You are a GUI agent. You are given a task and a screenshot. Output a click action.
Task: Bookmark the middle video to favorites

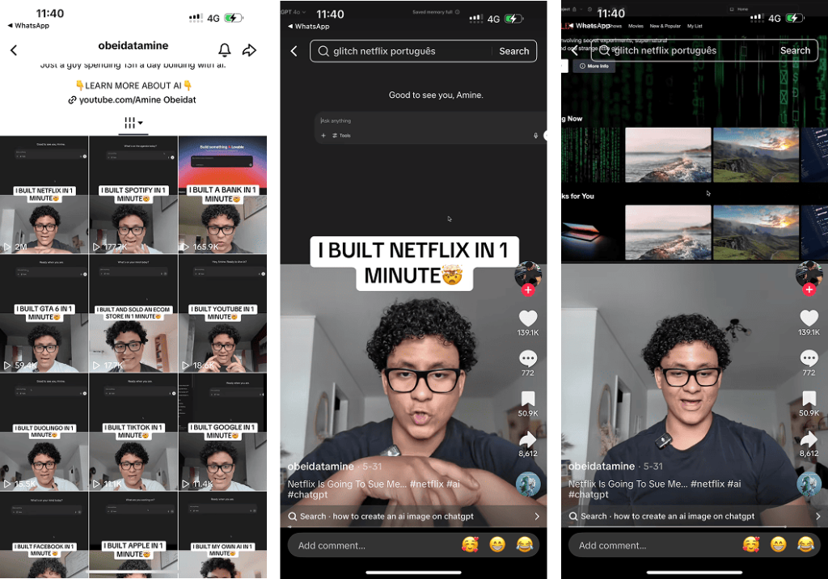[527, 399]
